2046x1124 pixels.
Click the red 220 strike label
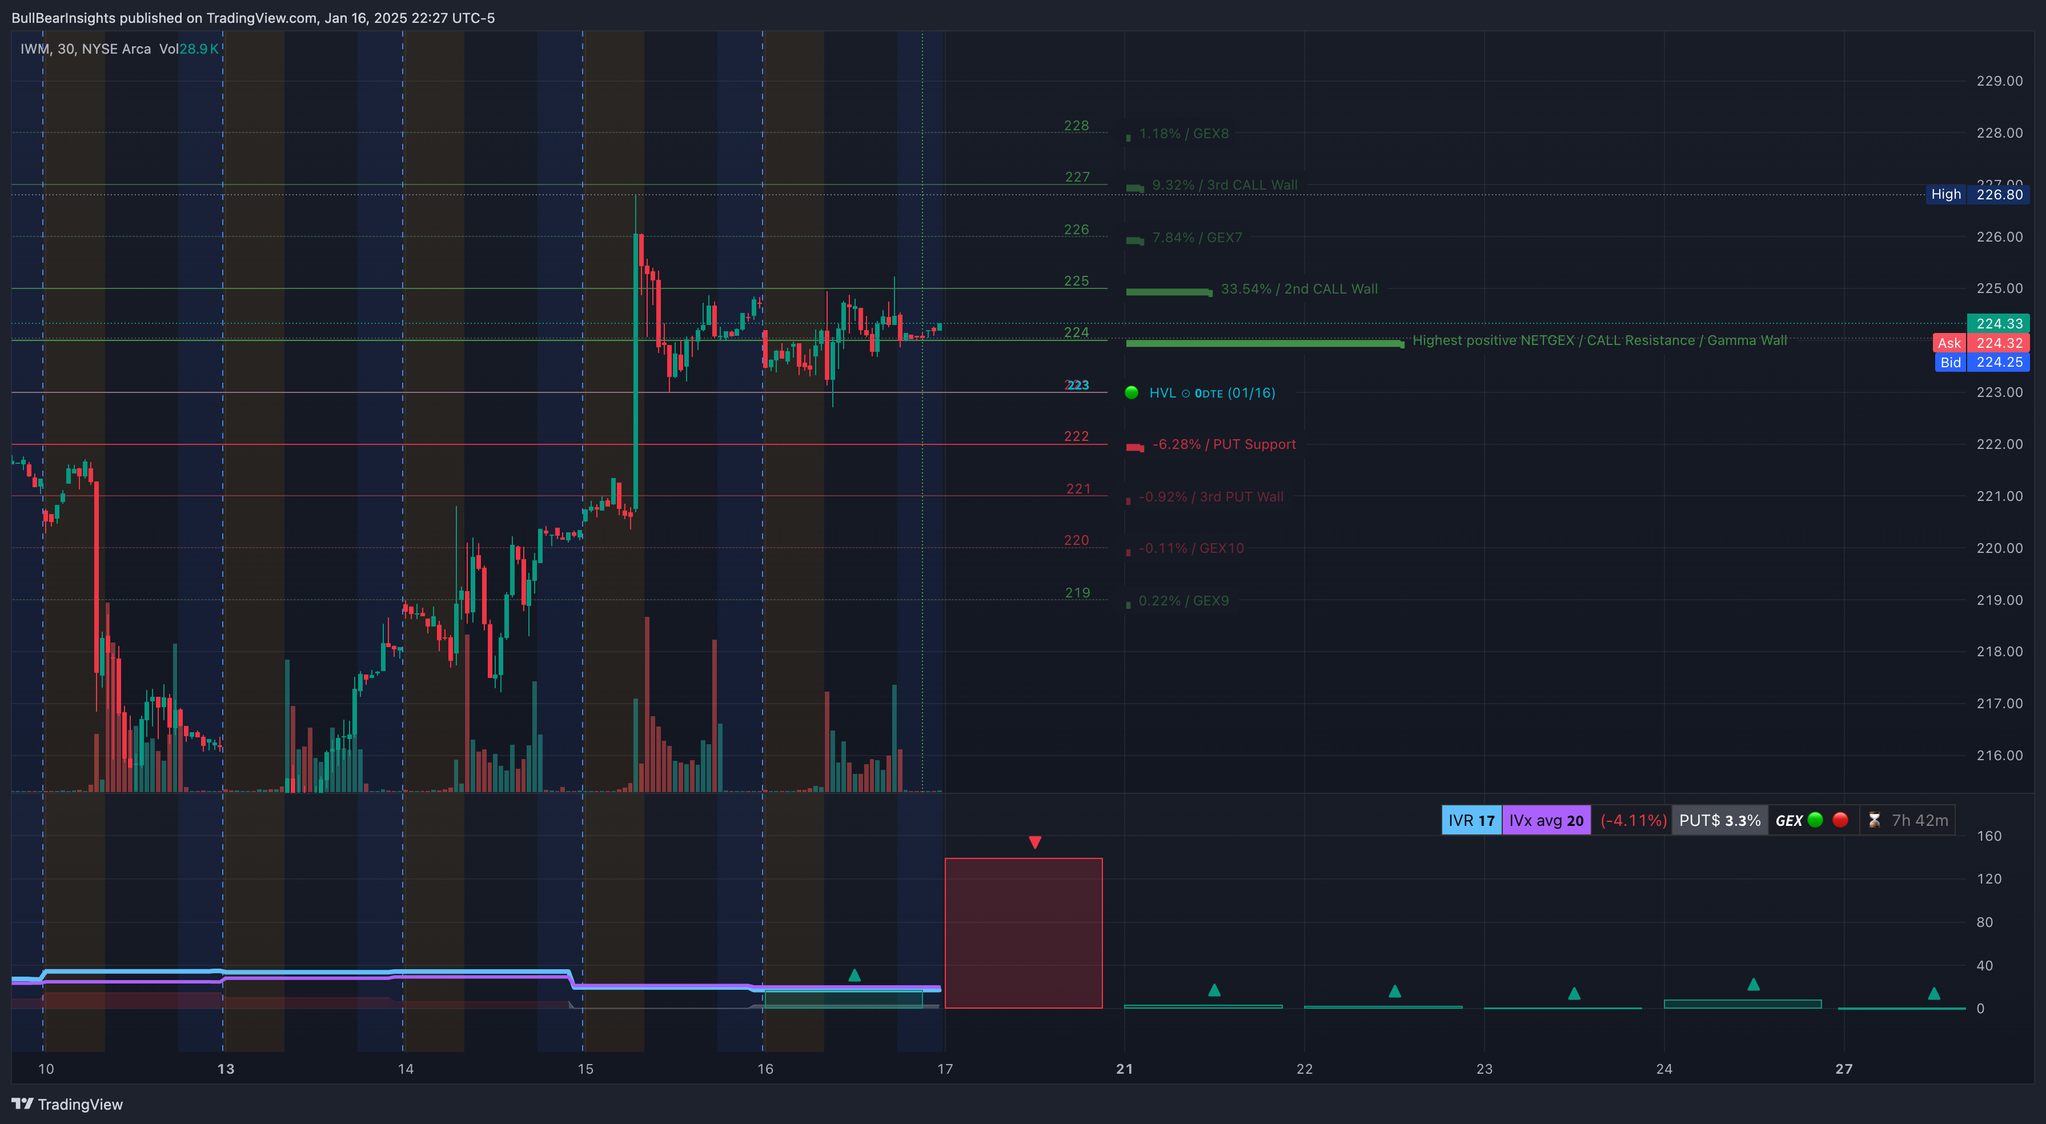coord(1076,540)
